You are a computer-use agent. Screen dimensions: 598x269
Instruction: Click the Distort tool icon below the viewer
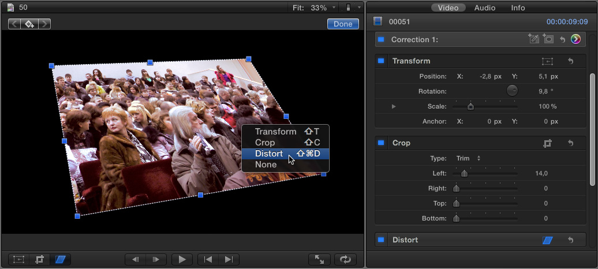[x=61, y=260]
